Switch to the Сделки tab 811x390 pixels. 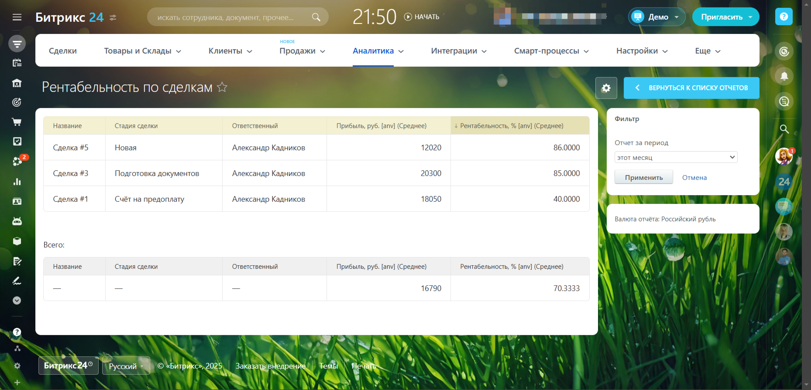(x=63, y=51)
